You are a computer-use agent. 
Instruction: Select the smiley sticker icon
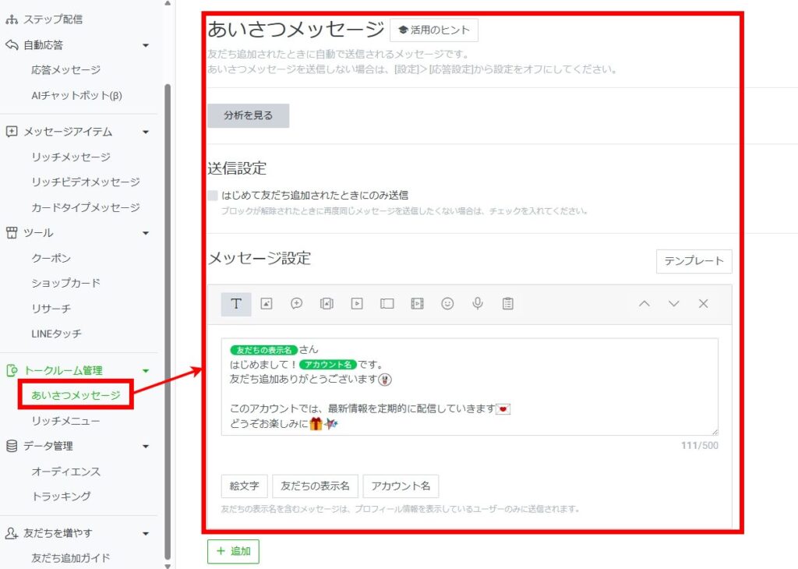pos(447,304)
